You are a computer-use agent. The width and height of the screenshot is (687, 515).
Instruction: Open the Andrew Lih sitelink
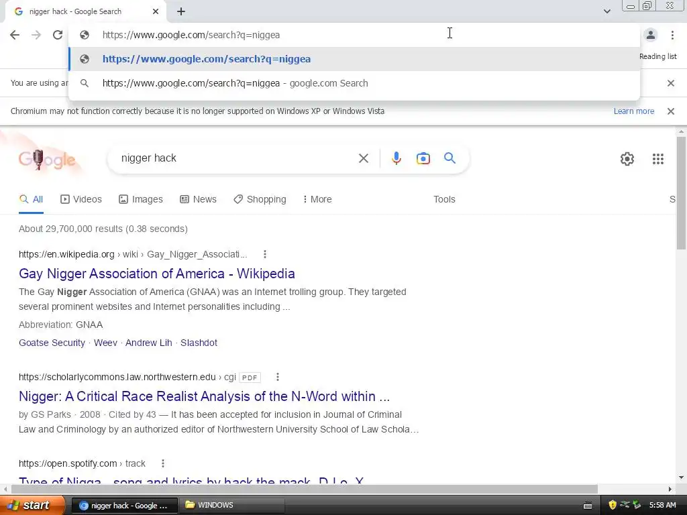coord(148,343)
